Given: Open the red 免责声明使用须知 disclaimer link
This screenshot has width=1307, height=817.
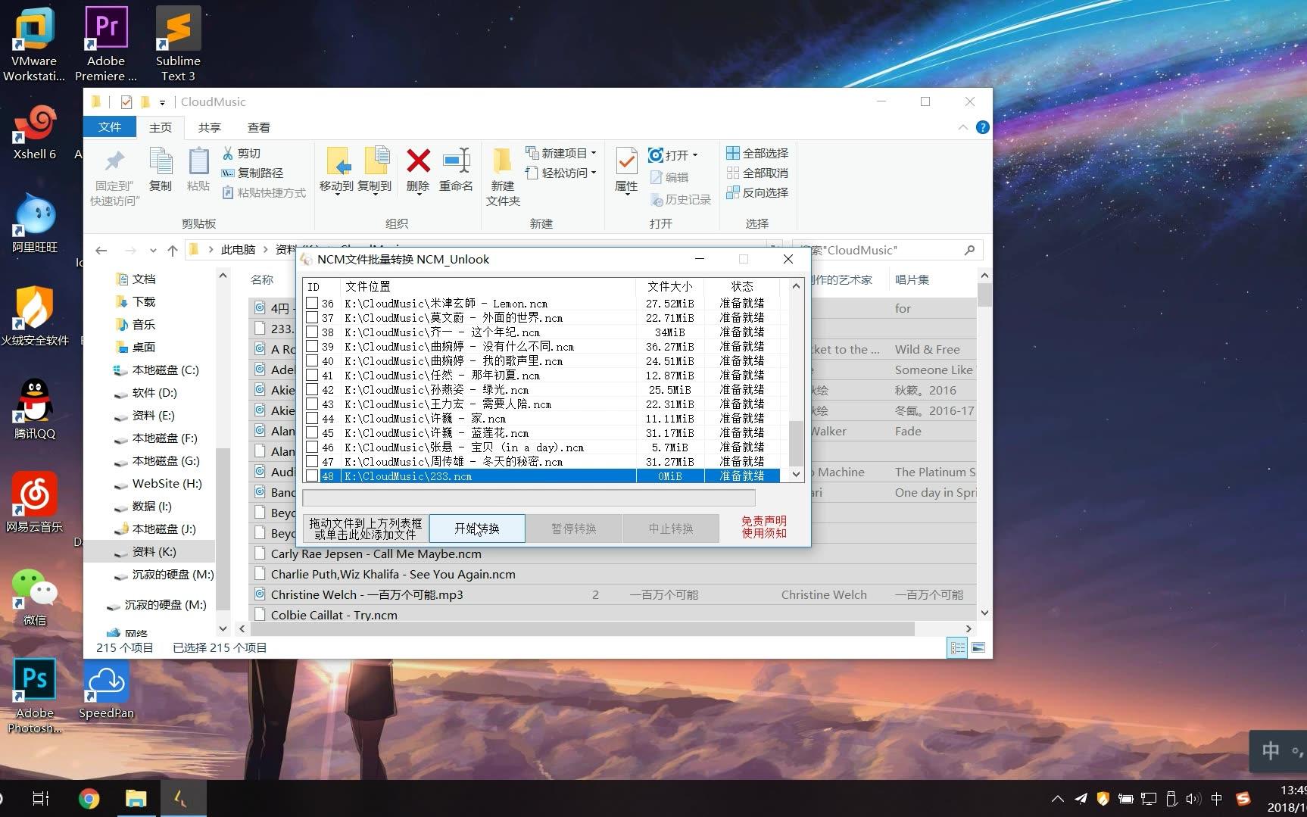Looking at the screenshot, I should pos(763,527).
